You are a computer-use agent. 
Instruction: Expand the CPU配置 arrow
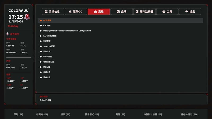point(41,25)
